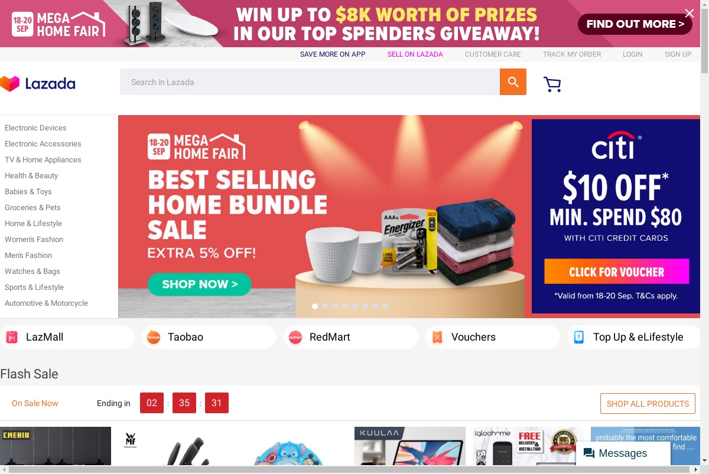The image size is (709, 474).
Task: Click SHOP ALL PRODUCTS button
Action: tap(648, 404)
